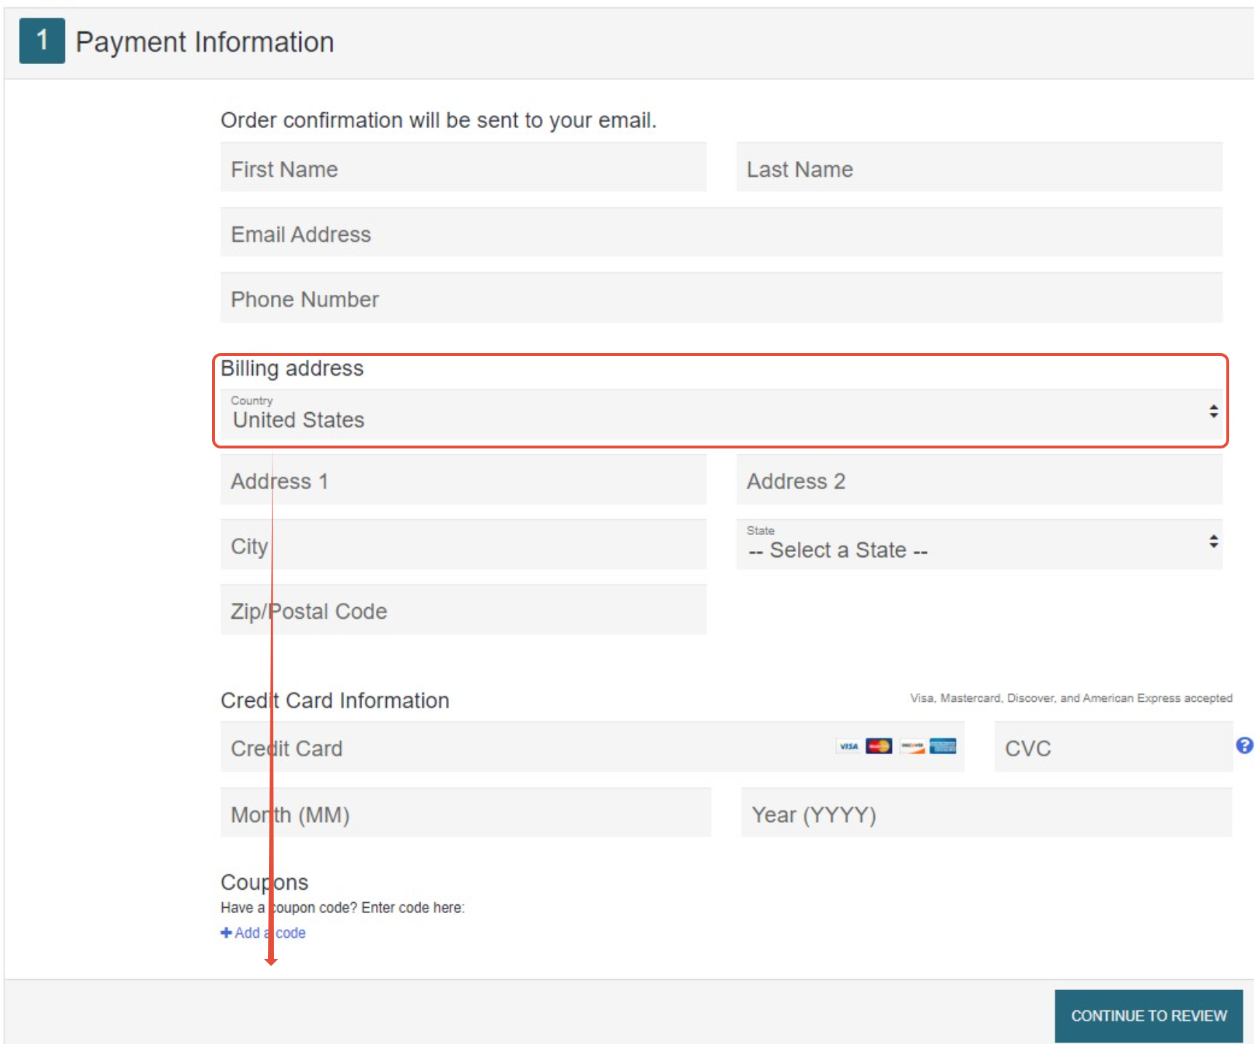Image resolution: width=1254 pixels, height=1044 pixels.
Task: Focus the City field
Action: click(x=463, y=545)
